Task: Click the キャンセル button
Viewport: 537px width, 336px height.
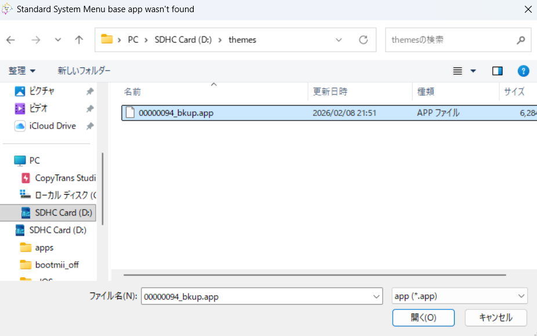Action: tap(496, 317)
